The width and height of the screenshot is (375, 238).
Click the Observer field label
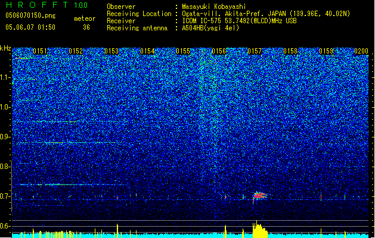(x=121, y=7)
